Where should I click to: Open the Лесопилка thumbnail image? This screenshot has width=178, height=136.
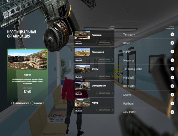pos(82,35)
